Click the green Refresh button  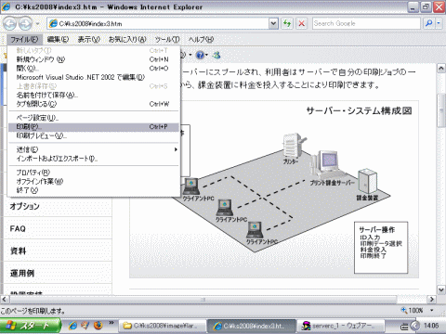point(287,23)
